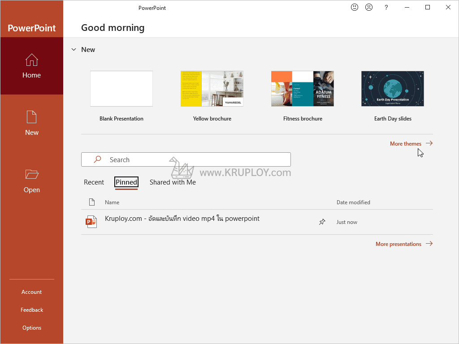Click the New section heading text
The height and width of the screenshot is (344, 459).
[x=88, y=49]
